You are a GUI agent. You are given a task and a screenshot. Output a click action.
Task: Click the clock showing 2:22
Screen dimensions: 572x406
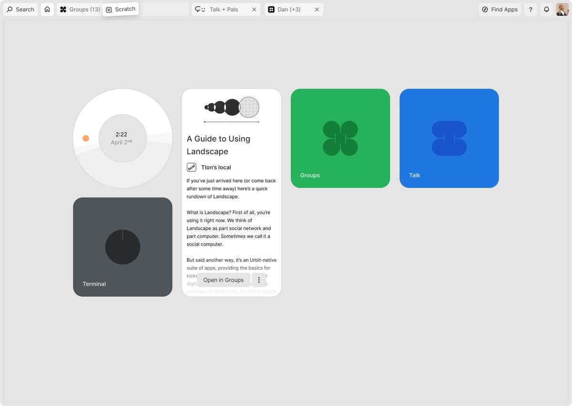pyautogui.click(x=122, y=138)
